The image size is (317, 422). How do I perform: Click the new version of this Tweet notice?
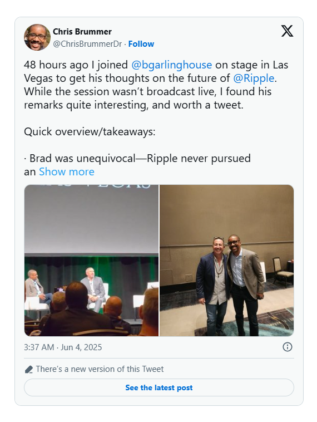pyautogui.click(x=100, y=369)
